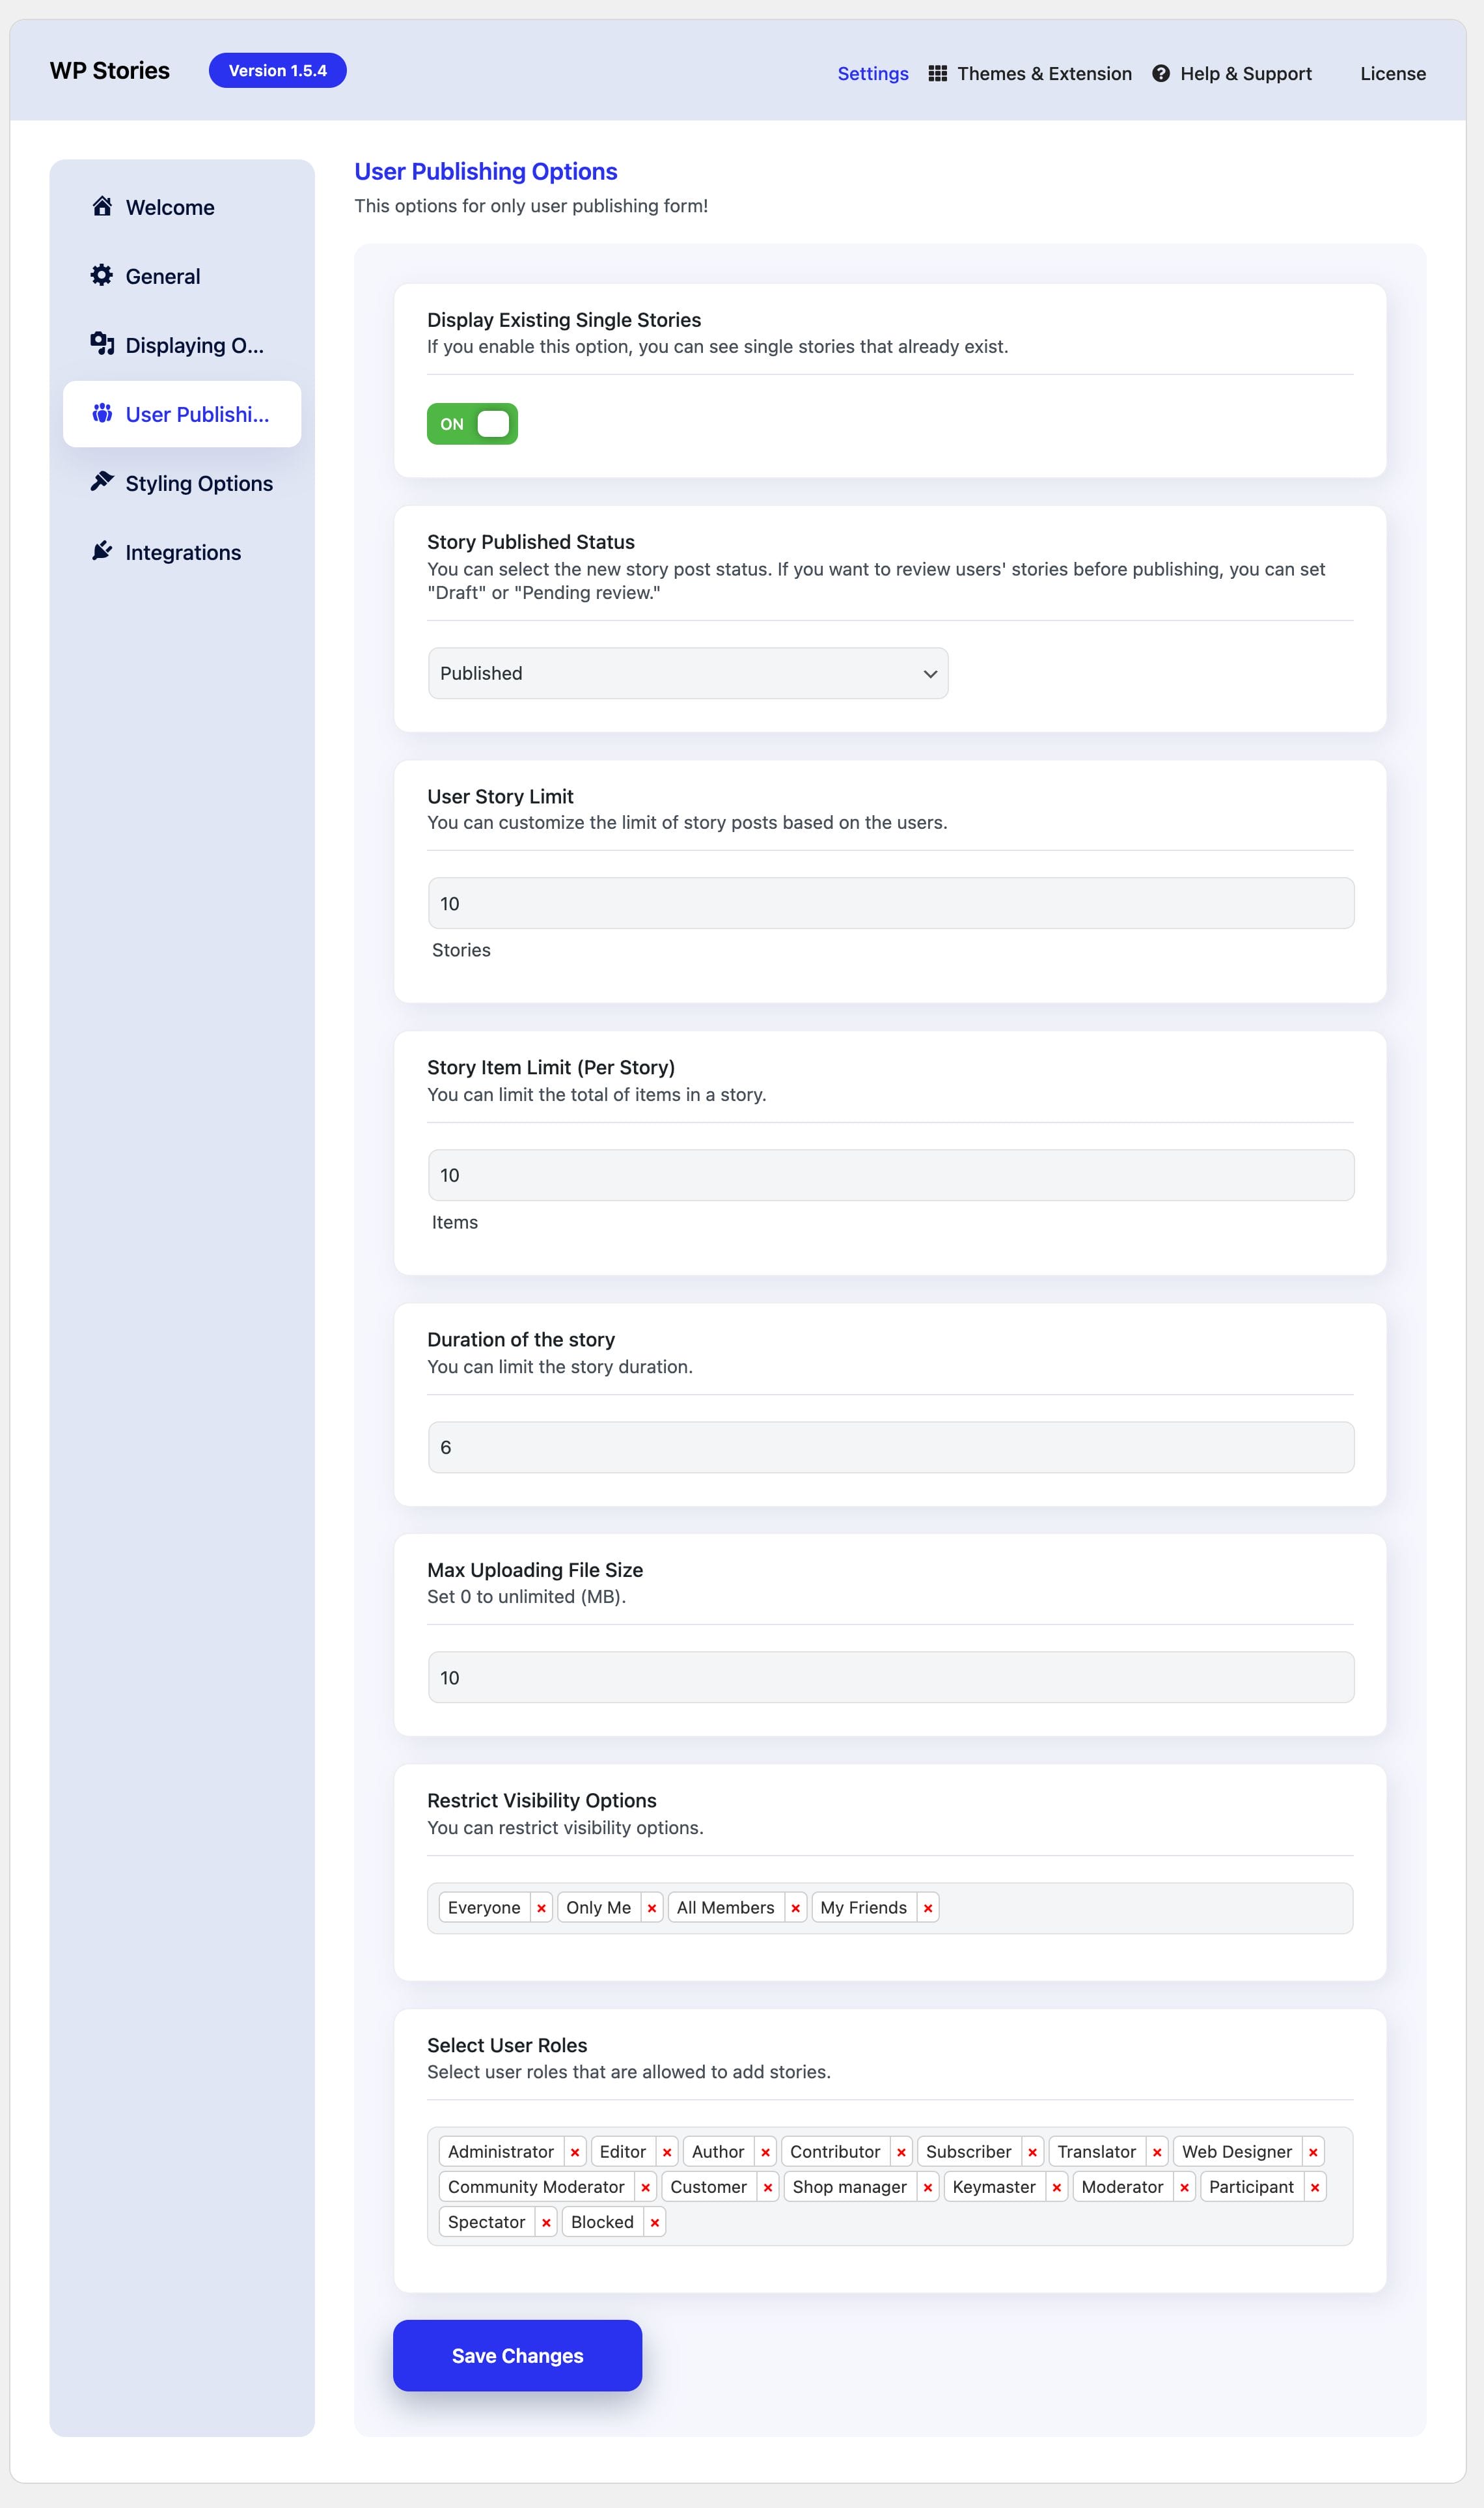
Task: Remove the Shop manager role tag
Action: (928, 2187)
